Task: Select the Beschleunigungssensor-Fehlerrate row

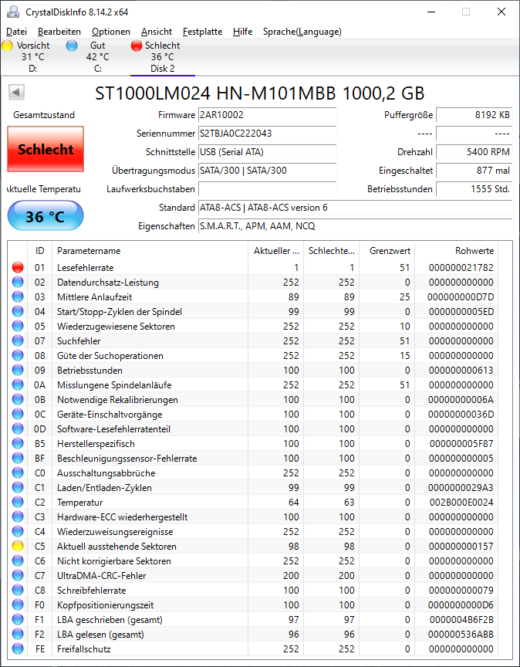Action: click(253, 458)
